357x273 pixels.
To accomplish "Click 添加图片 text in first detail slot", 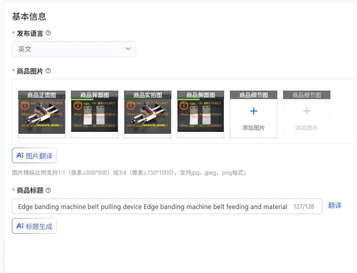I will click(254, 128).
